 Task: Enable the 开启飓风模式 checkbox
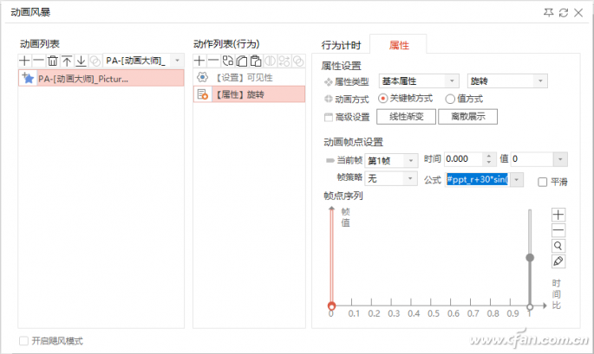[x=23, y=341]
